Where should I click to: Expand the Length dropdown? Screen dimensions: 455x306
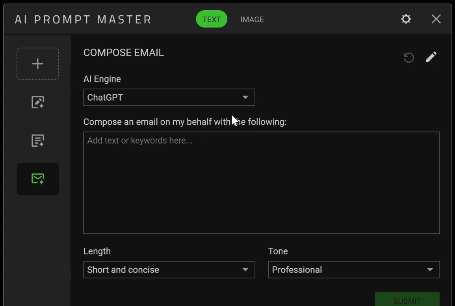(169, 270)
